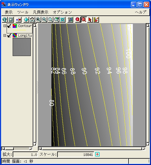Open the layer controls wrench icon

pyautogui.click(x=70, y=20)
